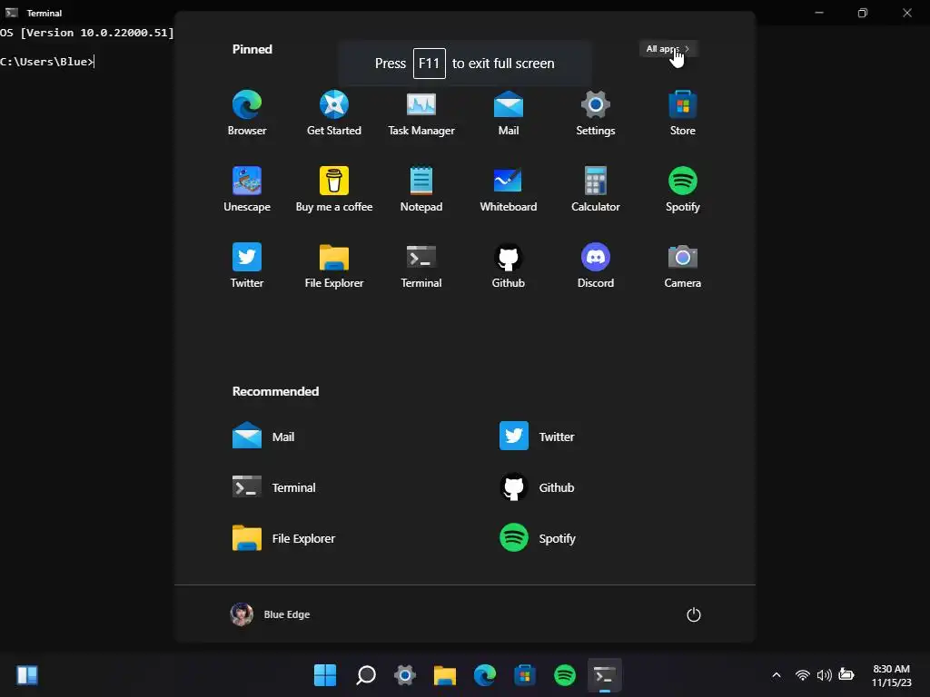Open Terminal in Recommended section

(274, 487)
